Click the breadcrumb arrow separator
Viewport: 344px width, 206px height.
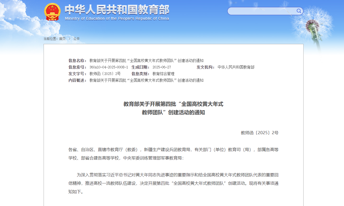pos(70,39)
